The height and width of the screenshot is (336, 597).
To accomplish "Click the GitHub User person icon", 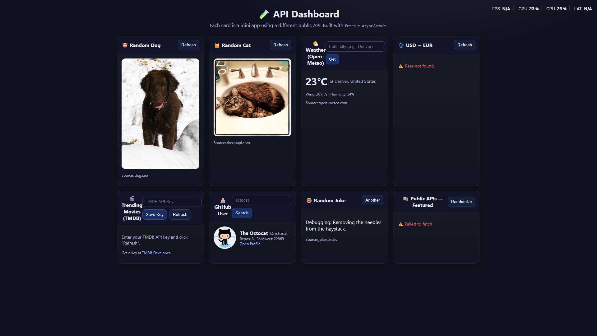I will coord(223,200).
